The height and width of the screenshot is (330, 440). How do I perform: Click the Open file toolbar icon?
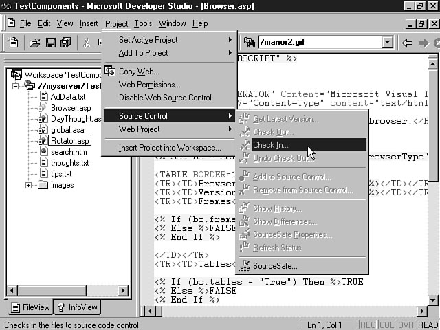(34, 43)
